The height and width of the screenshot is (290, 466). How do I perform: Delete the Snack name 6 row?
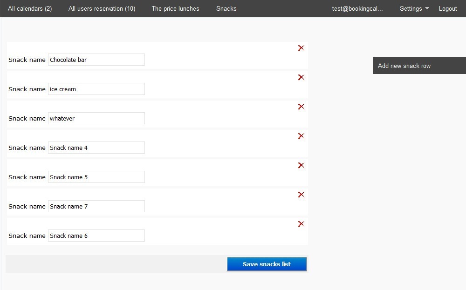click(301, 224)
